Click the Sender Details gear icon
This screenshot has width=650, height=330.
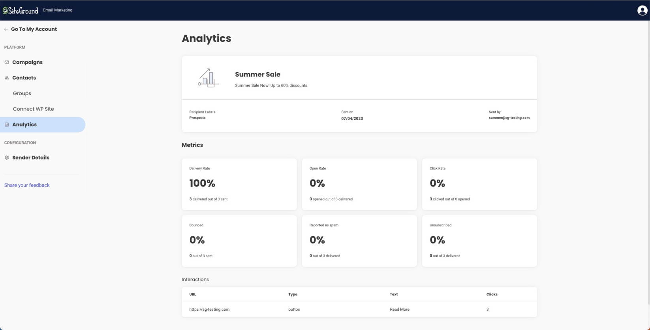7,158
